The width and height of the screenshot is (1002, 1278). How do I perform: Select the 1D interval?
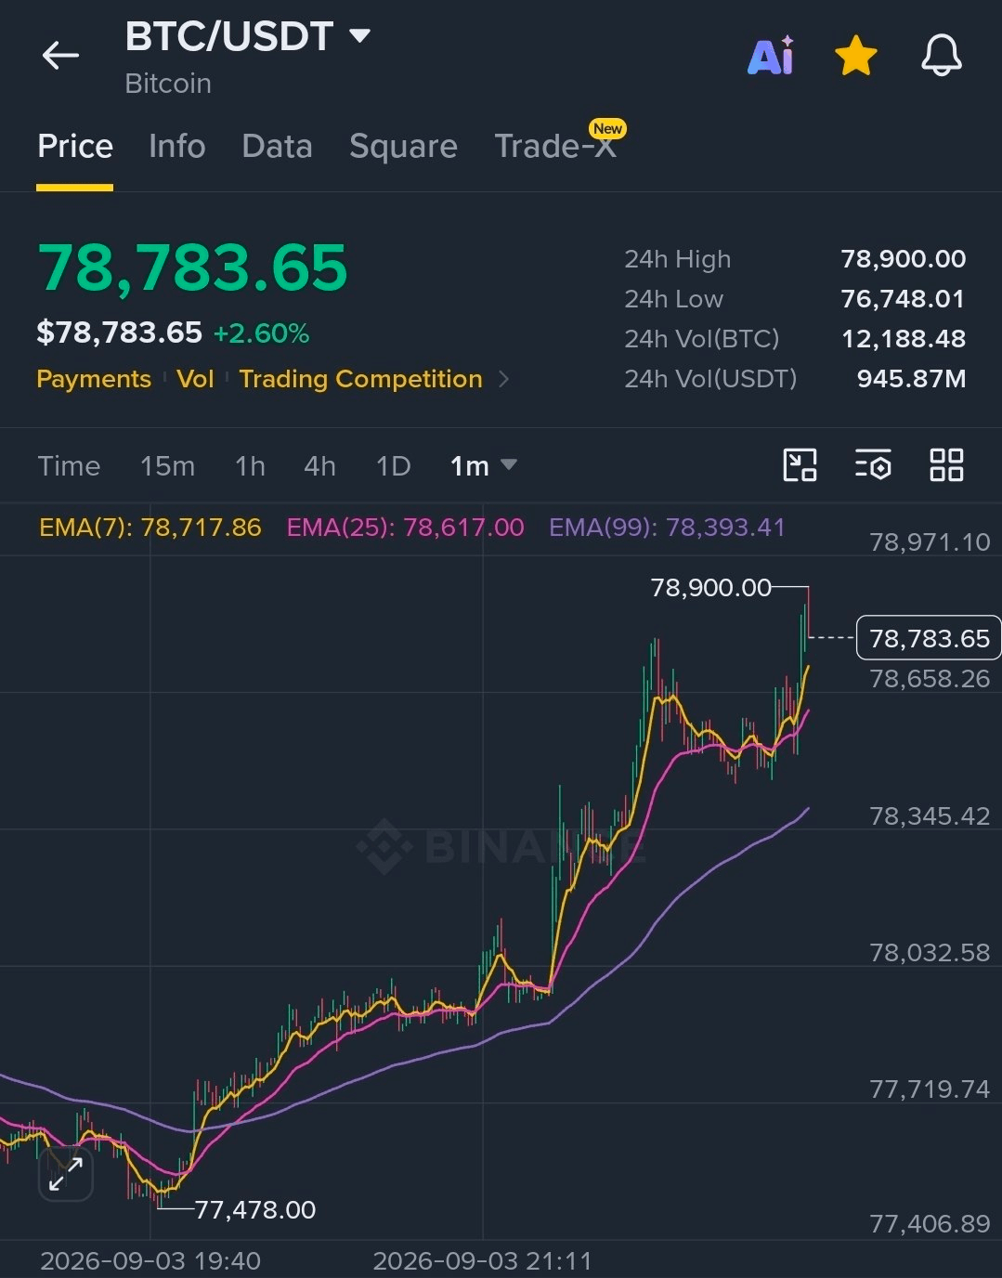click(x=393, y=465)
